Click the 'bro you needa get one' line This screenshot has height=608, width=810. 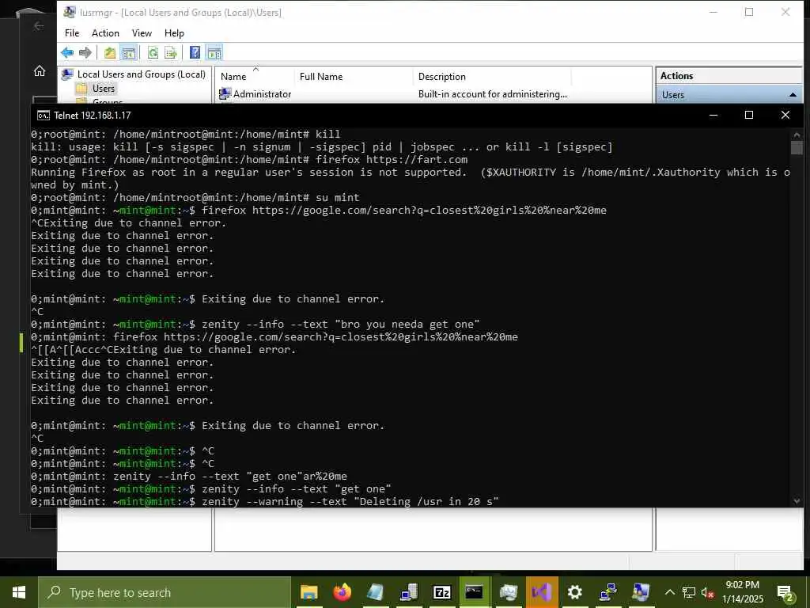click(255, 324)
